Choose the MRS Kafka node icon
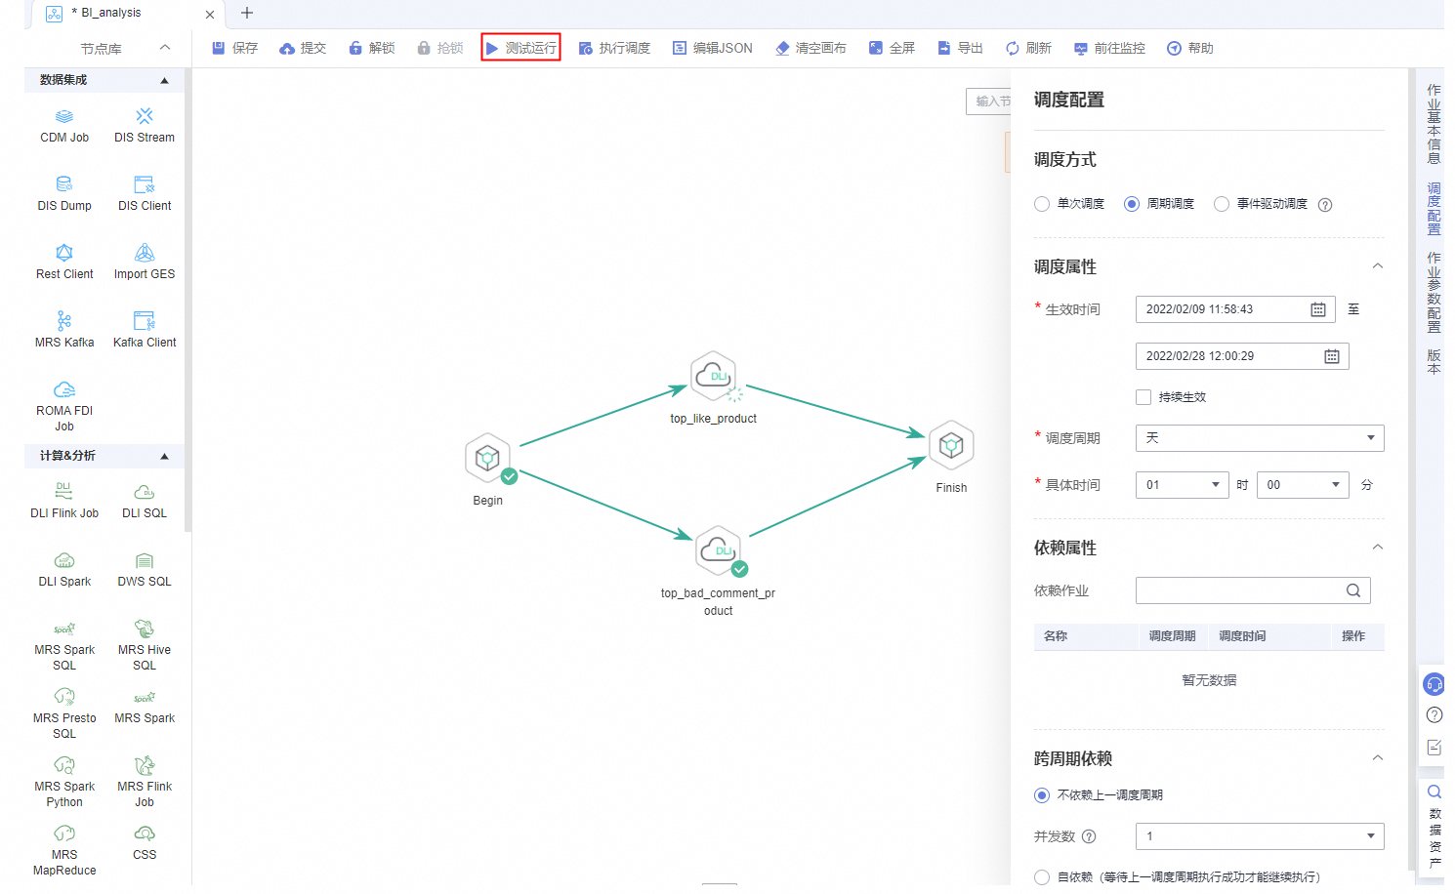Image resolution: width=1455 pixels, height=894 pixels. [x=64, y=321]
